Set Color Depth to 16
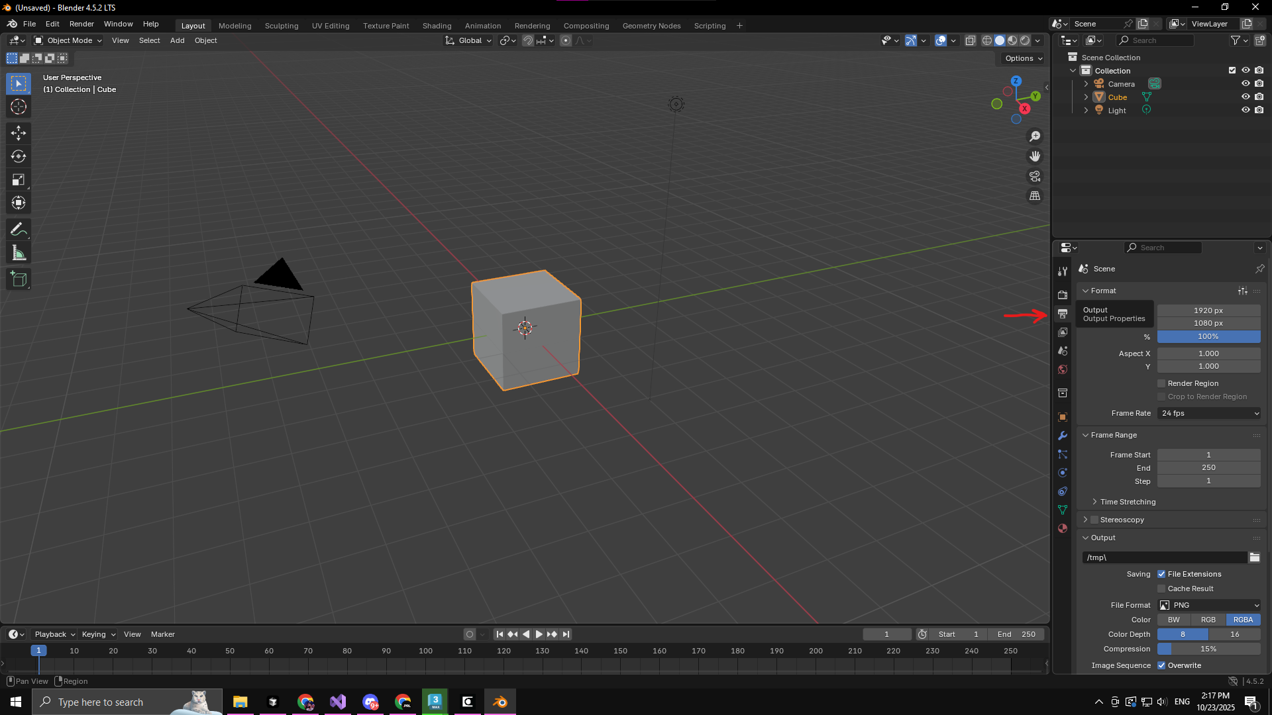The image size is (1272, 715). tap(1234, 634)
